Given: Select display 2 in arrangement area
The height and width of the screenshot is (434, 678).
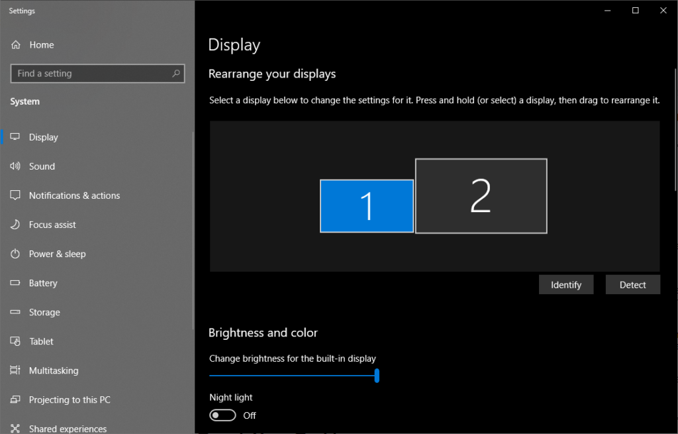Looking at the screenshot, I should 481,196.
